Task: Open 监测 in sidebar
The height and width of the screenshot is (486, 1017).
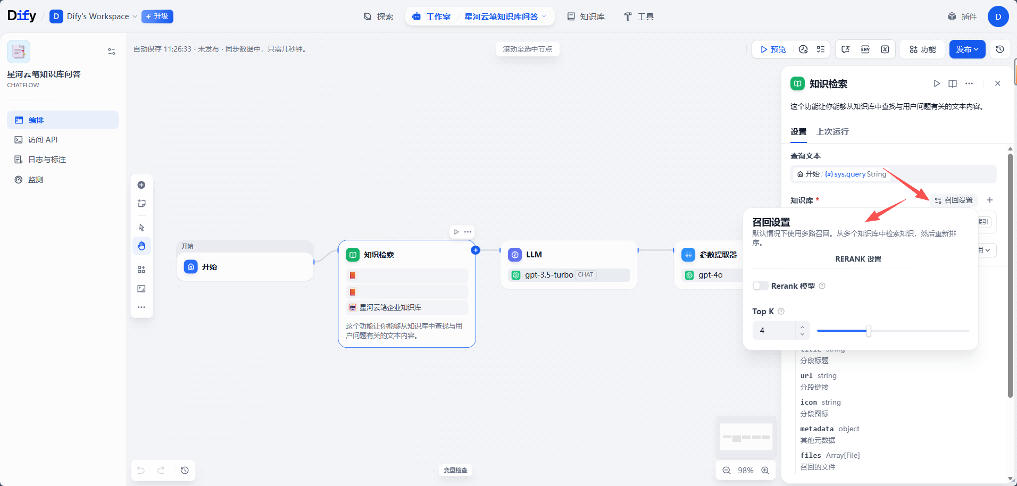Action: pyautogui.click(x=63, y=180)
